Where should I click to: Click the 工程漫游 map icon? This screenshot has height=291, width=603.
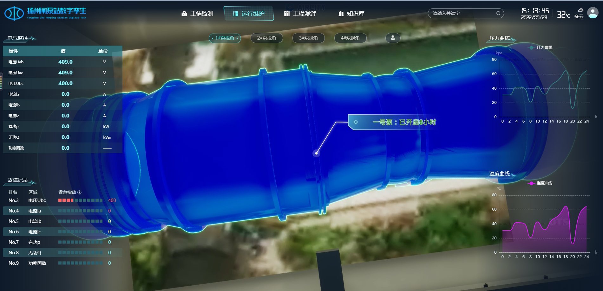coord(287,14)
